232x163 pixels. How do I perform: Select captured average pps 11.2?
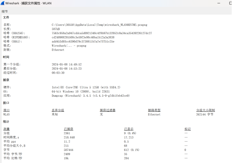[67, 142]
